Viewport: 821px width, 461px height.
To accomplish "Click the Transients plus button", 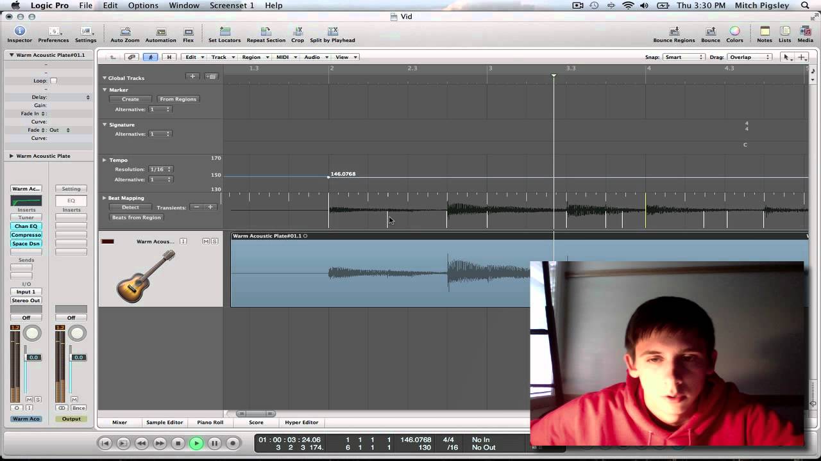I will point(210,207).
